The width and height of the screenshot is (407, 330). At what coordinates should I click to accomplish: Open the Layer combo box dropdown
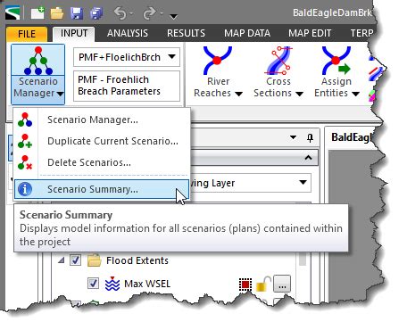(x=303, y=182)
